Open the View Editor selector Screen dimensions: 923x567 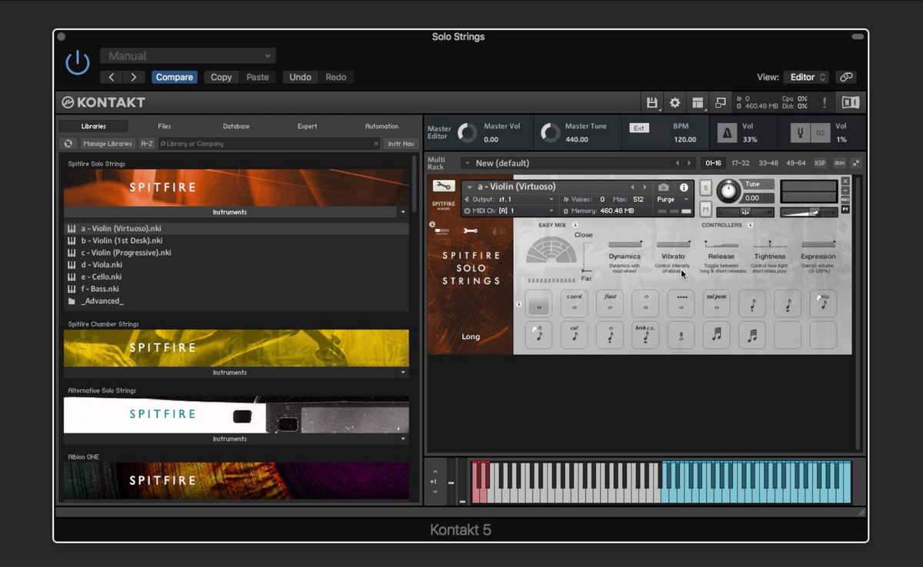[805, 77]
